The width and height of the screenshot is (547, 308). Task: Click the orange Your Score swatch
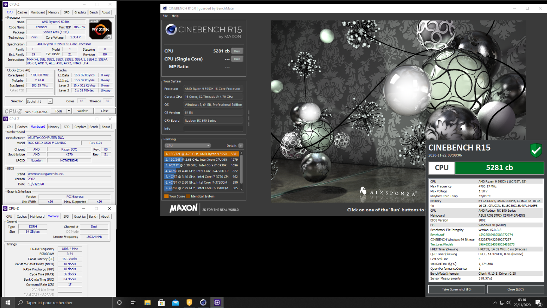(x=166, y=196)
